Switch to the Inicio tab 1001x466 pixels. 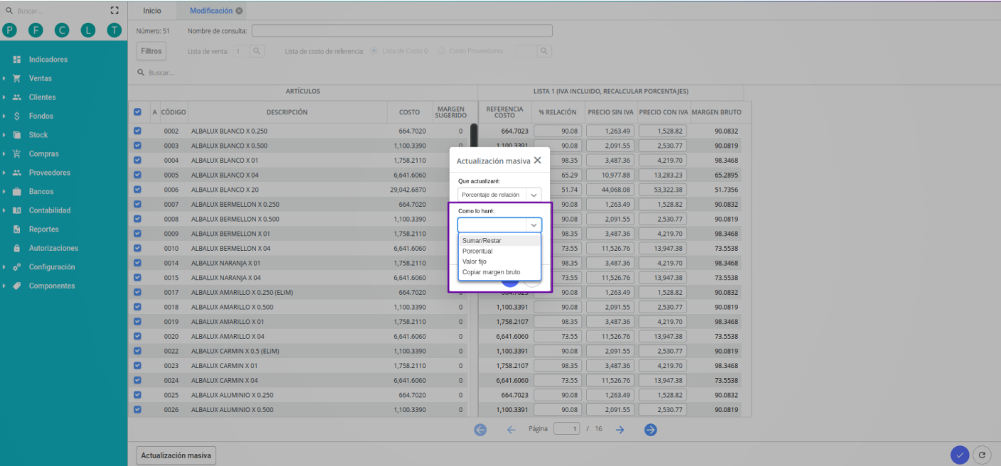(x=152, y=11)
